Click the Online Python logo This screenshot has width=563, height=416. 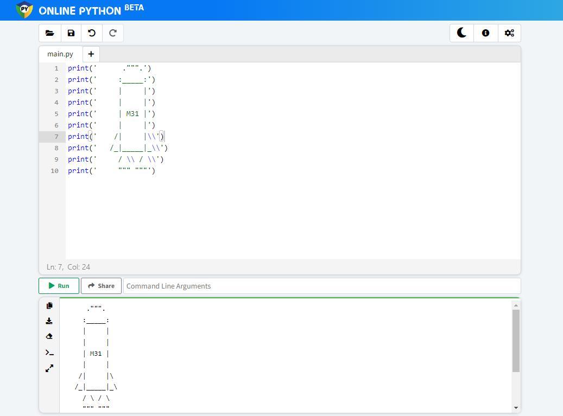24,10
